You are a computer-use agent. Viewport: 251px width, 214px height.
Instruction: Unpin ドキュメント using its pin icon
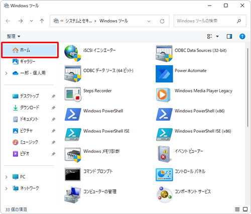coord(53,120)
